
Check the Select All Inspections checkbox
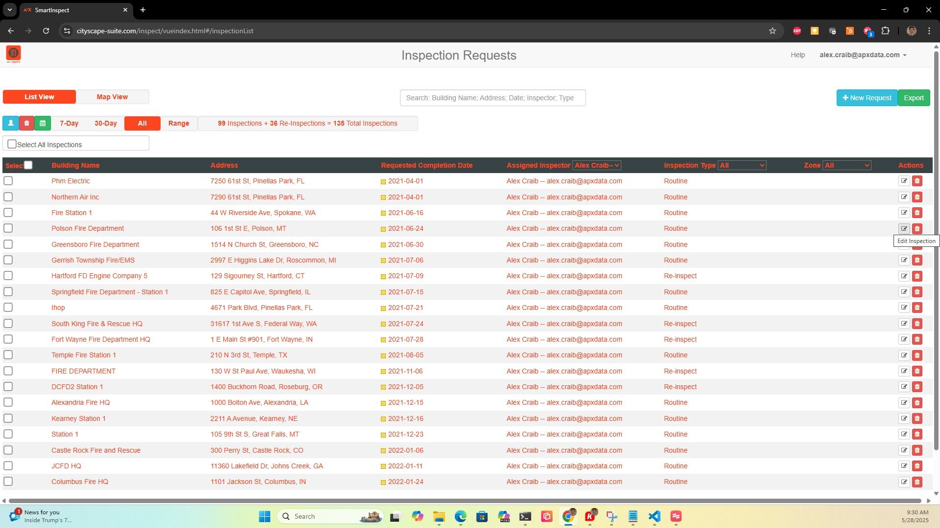point(12,143)
